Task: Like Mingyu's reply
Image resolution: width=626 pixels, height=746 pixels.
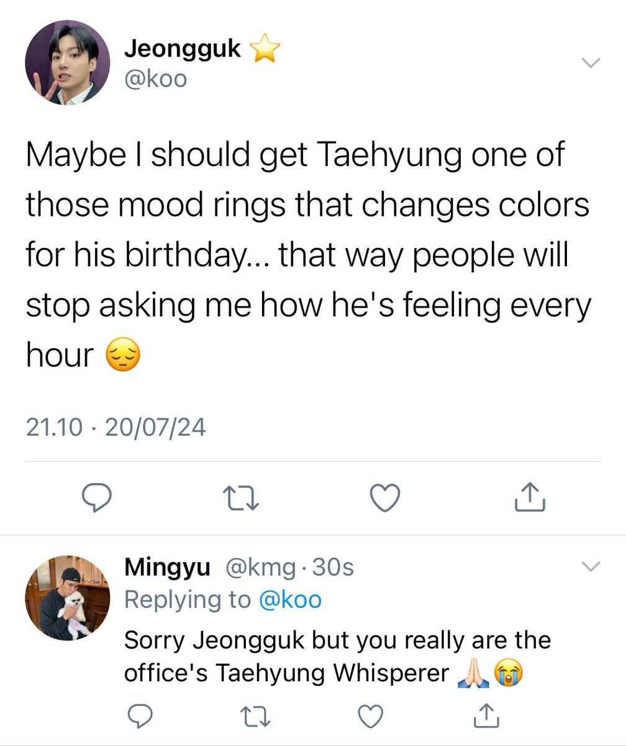Action: tap(371, 716)
